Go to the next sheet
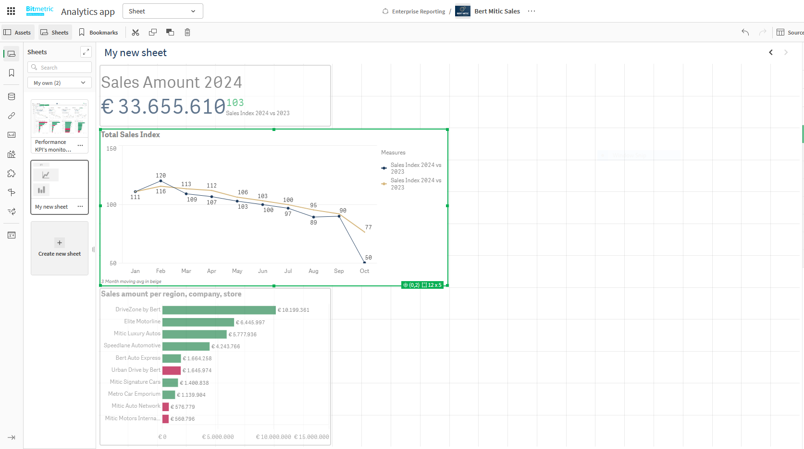The width and height of the screenshot is (804, 449). click(786, 52)
